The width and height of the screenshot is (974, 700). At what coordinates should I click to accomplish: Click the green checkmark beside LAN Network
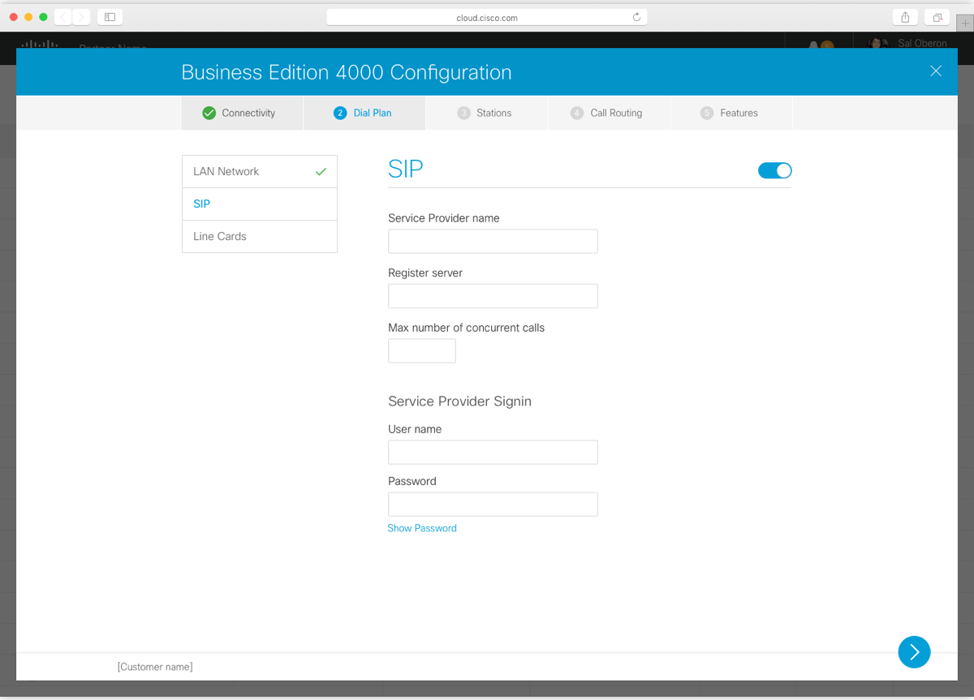pos(321,172)
